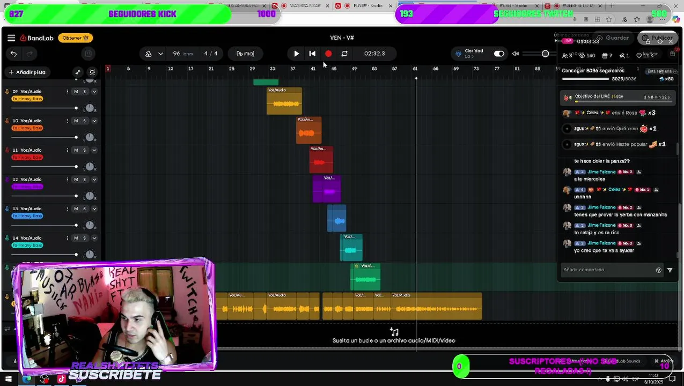Screen dimensions: 684x386
Task: Click the send icon in live chat
Action: [670, 270]
